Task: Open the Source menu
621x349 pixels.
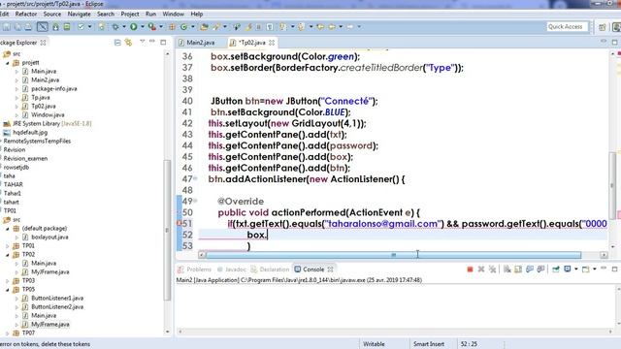Action: coord(51,14)
